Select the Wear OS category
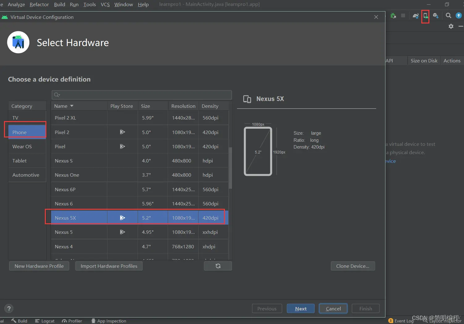The height and width of the screenshot is (324, 464). 27,146
